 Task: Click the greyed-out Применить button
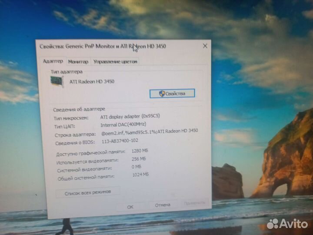pos(194,203)
